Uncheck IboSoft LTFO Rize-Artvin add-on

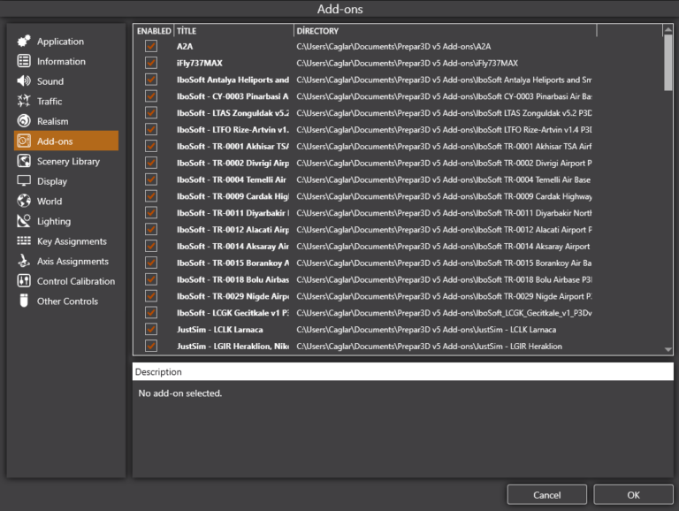(150, 129)
